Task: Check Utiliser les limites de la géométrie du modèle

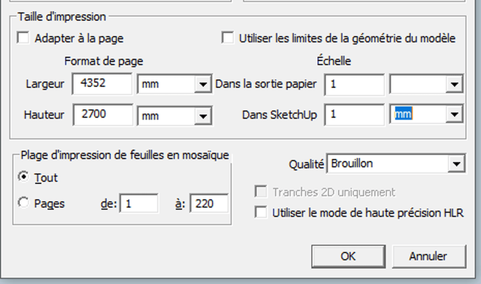Action: (x=228, y=38)
